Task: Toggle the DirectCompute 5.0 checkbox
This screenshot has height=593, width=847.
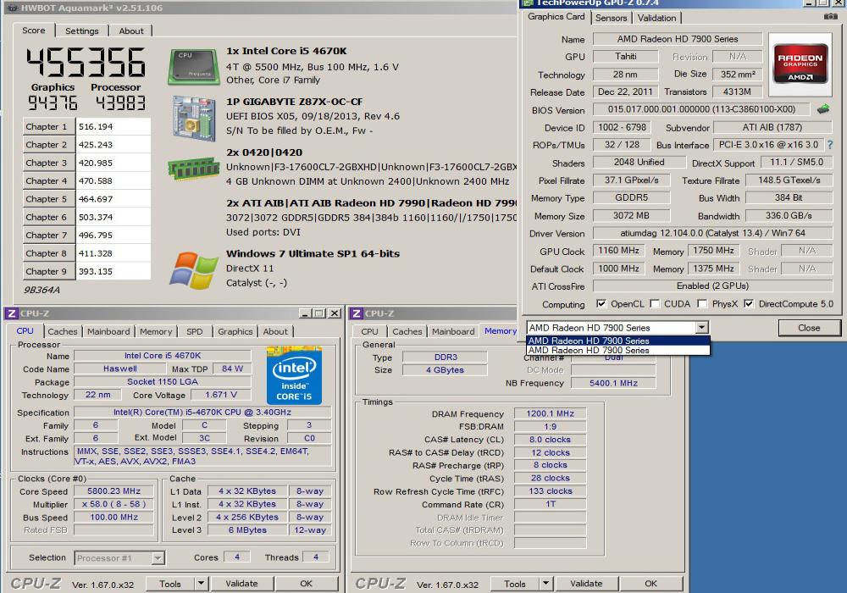Action: [749, 303]
